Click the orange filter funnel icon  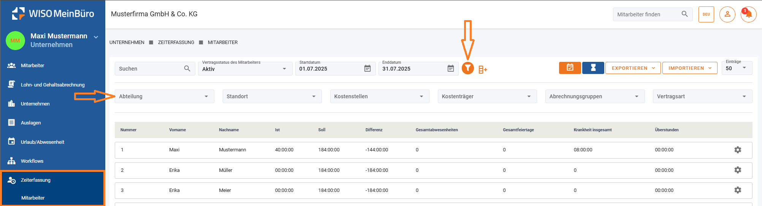467,68
